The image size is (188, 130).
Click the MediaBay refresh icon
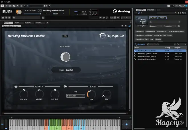click(x=139, y=13)
